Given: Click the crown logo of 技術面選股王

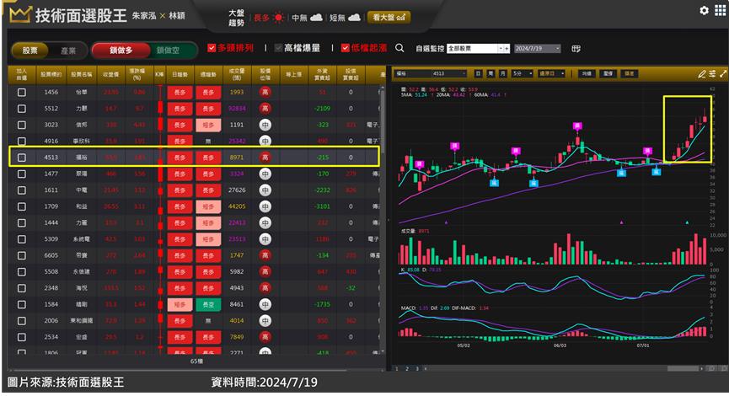Looking at the screenshot, I should pyautogui.click(x=20, y=14).
